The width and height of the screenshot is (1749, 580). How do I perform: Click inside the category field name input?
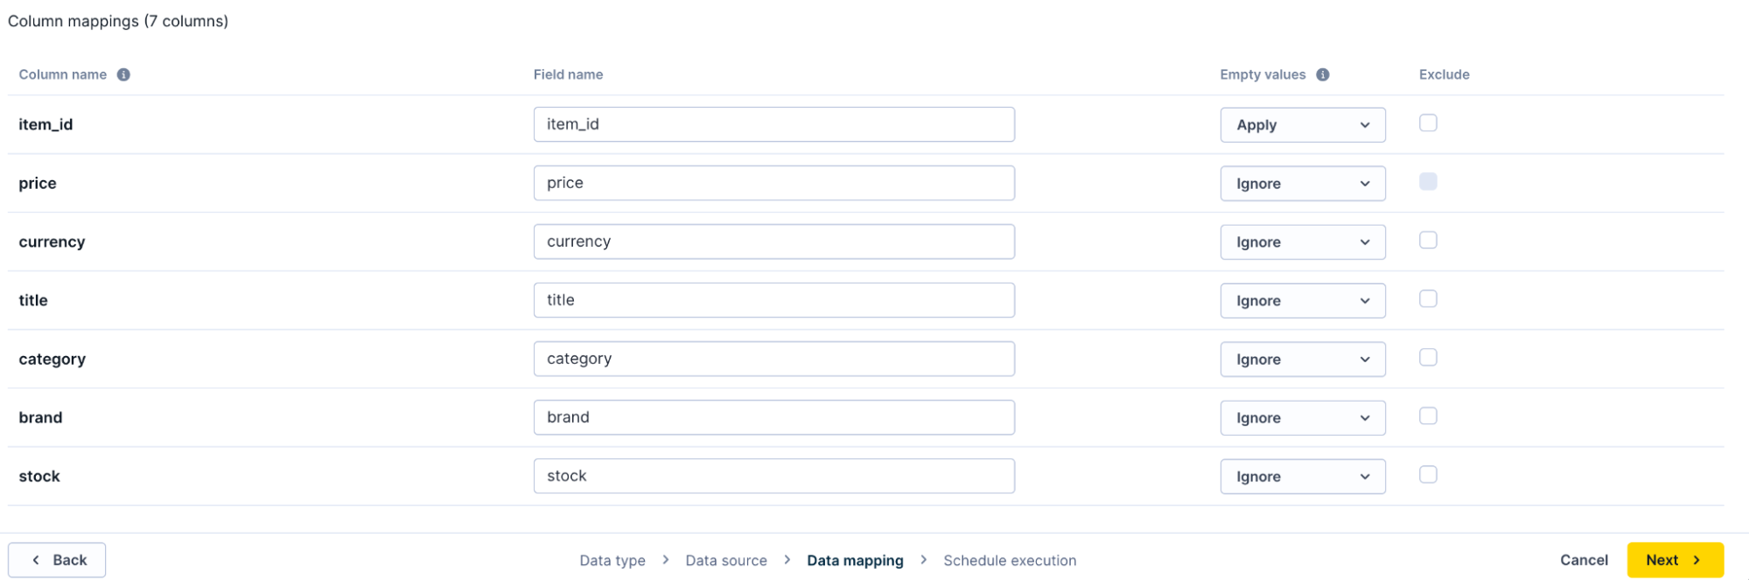pos(773,358)
